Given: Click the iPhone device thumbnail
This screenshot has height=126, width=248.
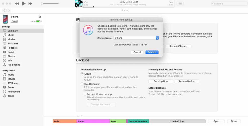Looking at the screenshot, I should [x=6, y=19].
